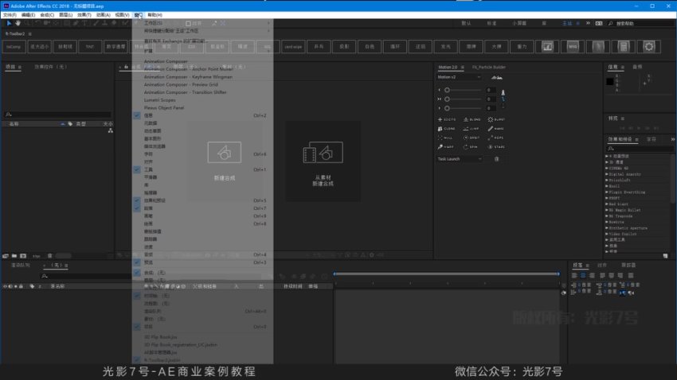Click the align right text icon in Paragraph panel
This screenshot has height=380, width=677.
[x=592, y=275]
